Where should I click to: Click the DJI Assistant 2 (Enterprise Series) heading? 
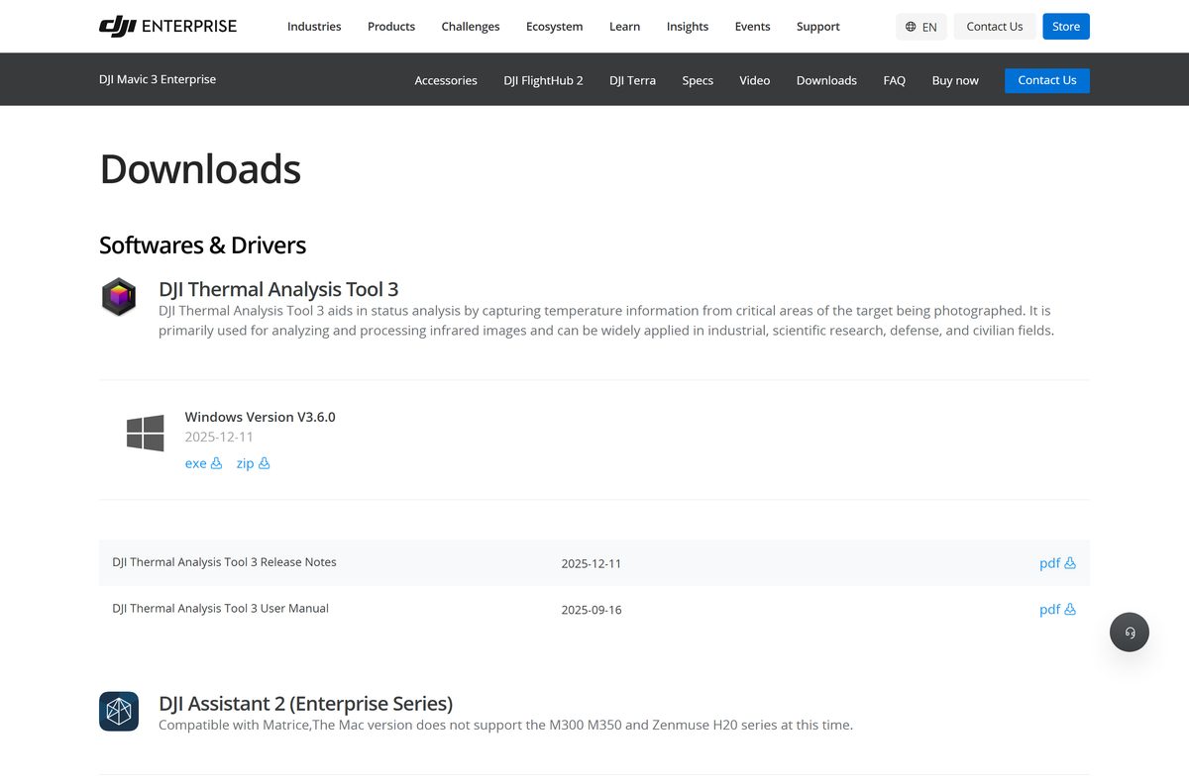coord(306,704)
